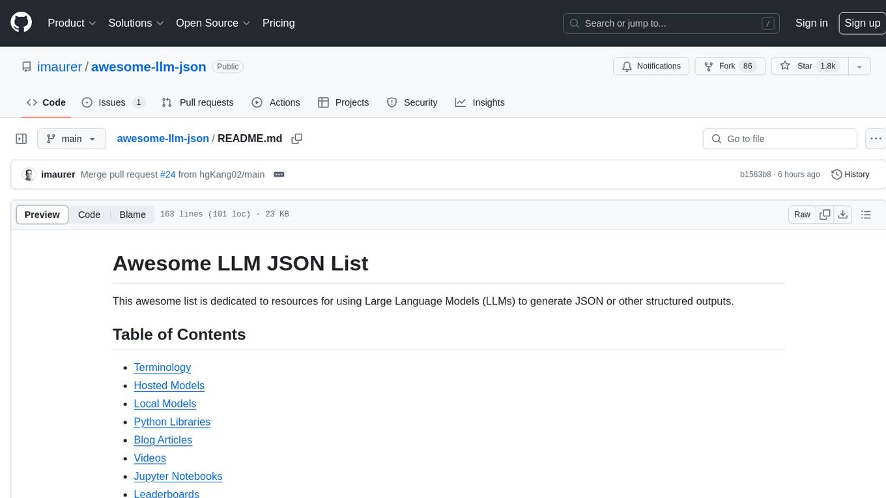886x498 pixels.
Task: Open the Security tab
Action: click(412, 102)
